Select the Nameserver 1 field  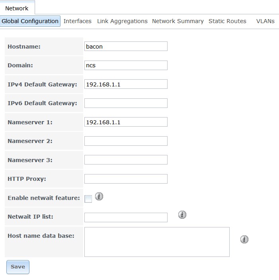pos(126,122)
